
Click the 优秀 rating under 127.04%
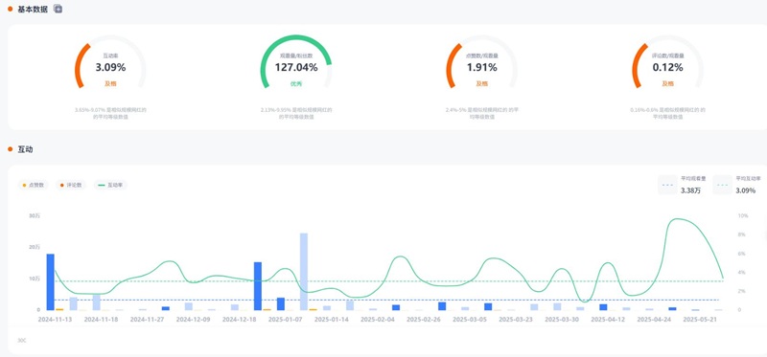[296, 83]
